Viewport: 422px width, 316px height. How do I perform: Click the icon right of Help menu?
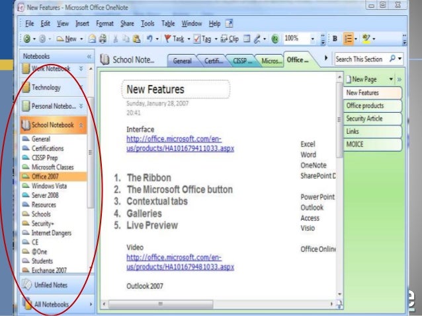229,24
